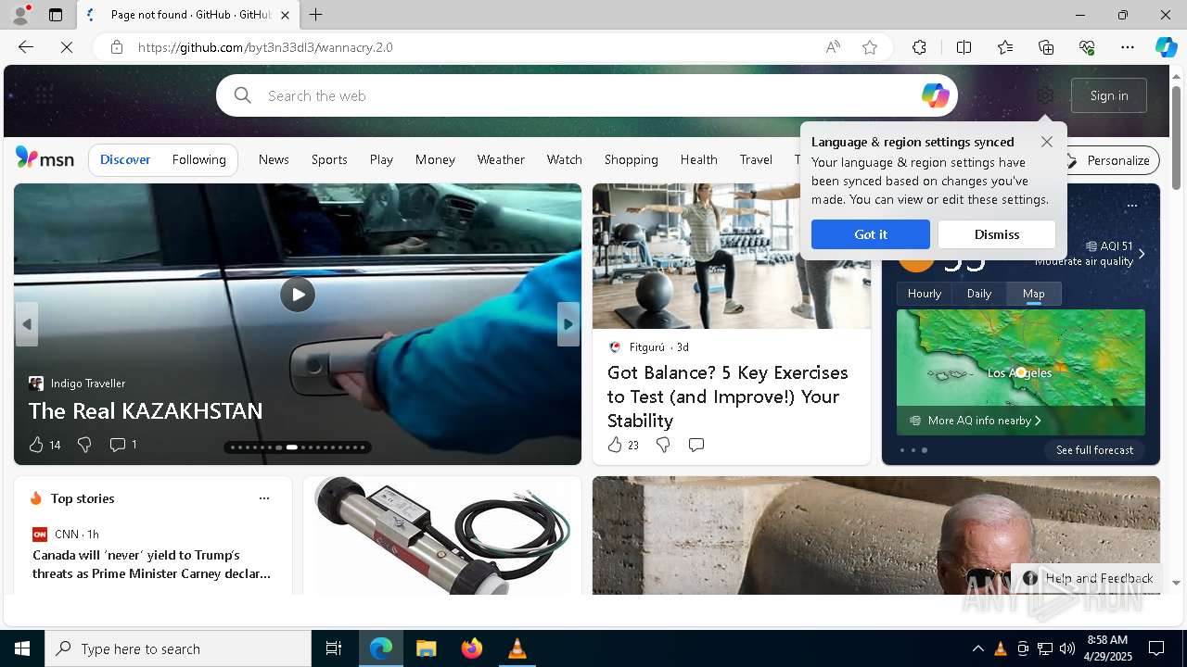The image size is (1187, 667).
Task: Click the Copilot icon in search box
Action: (935, 95)
